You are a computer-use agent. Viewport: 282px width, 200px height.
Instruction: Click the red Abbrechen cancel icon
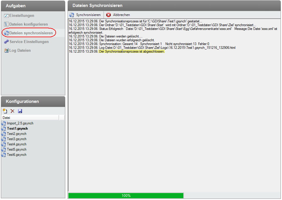tap(109, 15)
